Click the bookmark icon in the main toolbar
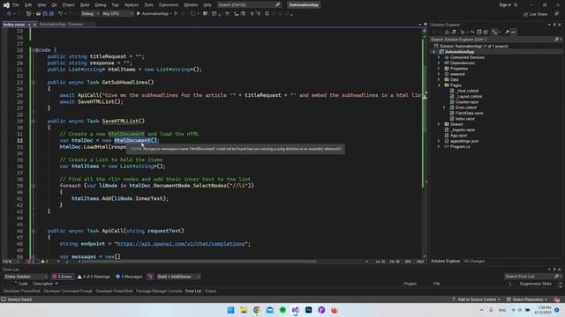565x317 pixels. coord(267,14)
